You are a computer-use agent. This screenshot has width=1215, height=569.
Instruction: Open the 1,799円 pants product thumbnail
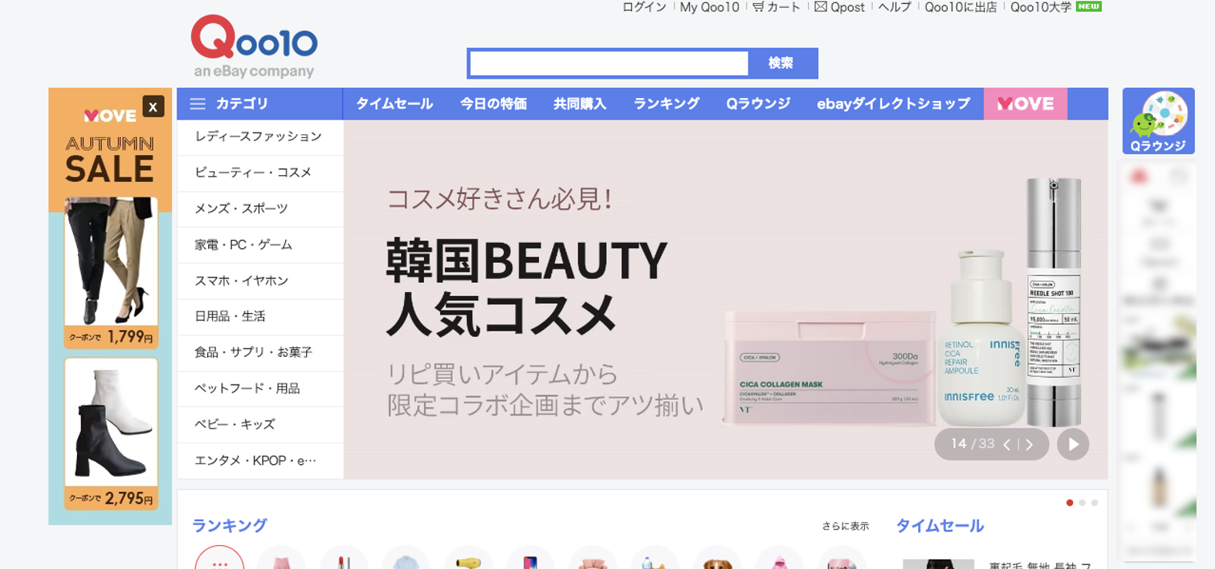click(111, 271)
